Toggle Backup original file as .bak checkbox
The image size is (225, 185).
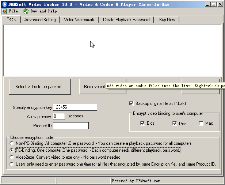tap(131, 103)
